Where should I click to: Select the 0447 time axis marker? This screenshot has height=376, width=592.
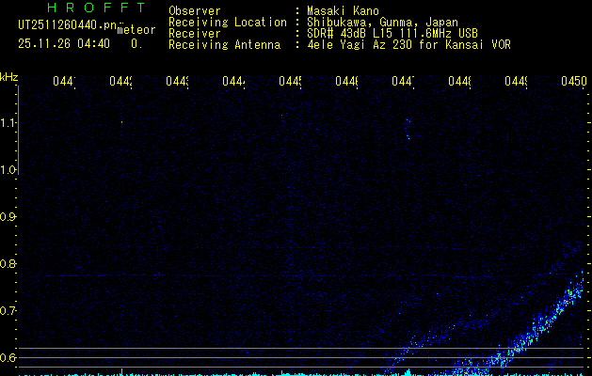click(403, 81)
